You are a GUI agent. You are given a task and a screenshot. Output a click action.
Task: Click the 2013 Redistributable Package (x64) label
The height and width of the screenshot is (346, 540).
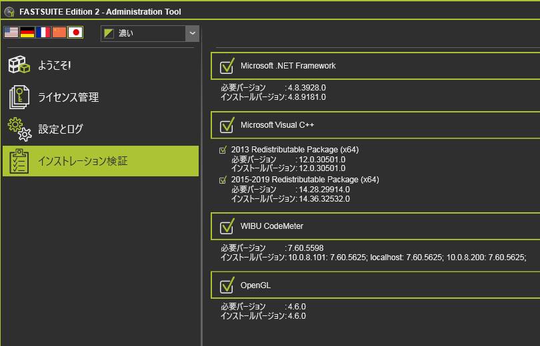point(295,150)
